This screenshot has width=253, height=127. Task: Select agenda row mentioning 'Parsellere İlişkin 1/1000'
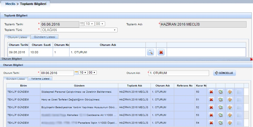pyautogui.click(x=125, y=123)
